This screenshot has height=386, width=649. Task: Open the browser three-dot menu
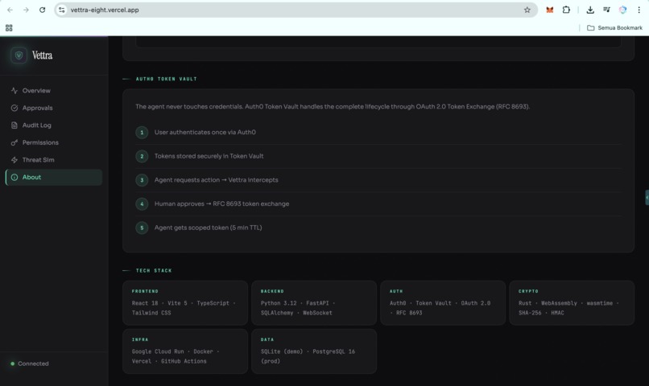tap(639, 10)
